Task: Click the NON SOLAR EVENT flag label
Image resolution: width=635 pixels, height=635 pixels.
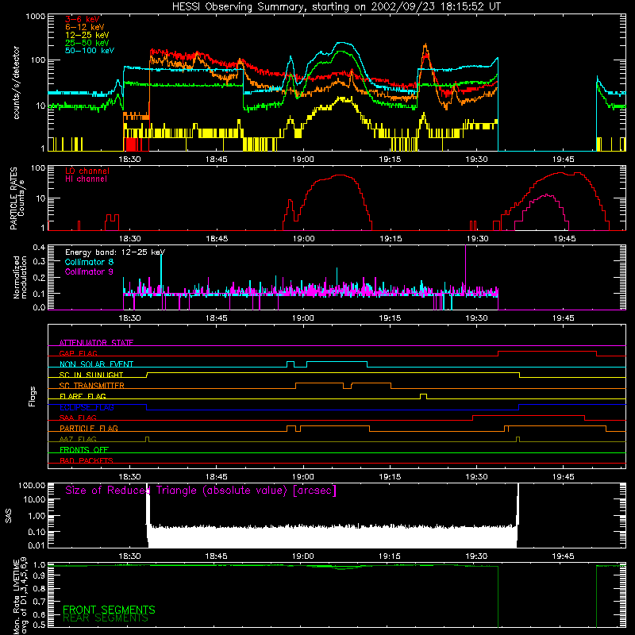Action: pyautogui.click(x=96, y=364)
